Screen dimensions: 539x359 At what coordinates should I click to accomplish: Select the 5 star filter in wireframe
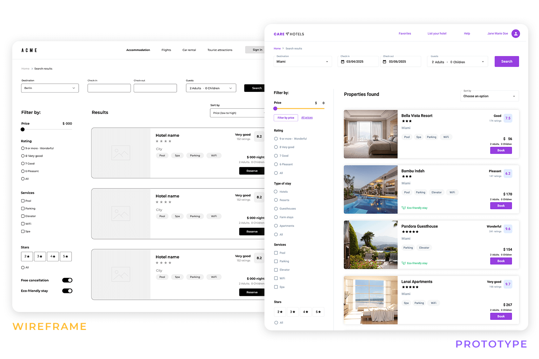tap(66, 256)
